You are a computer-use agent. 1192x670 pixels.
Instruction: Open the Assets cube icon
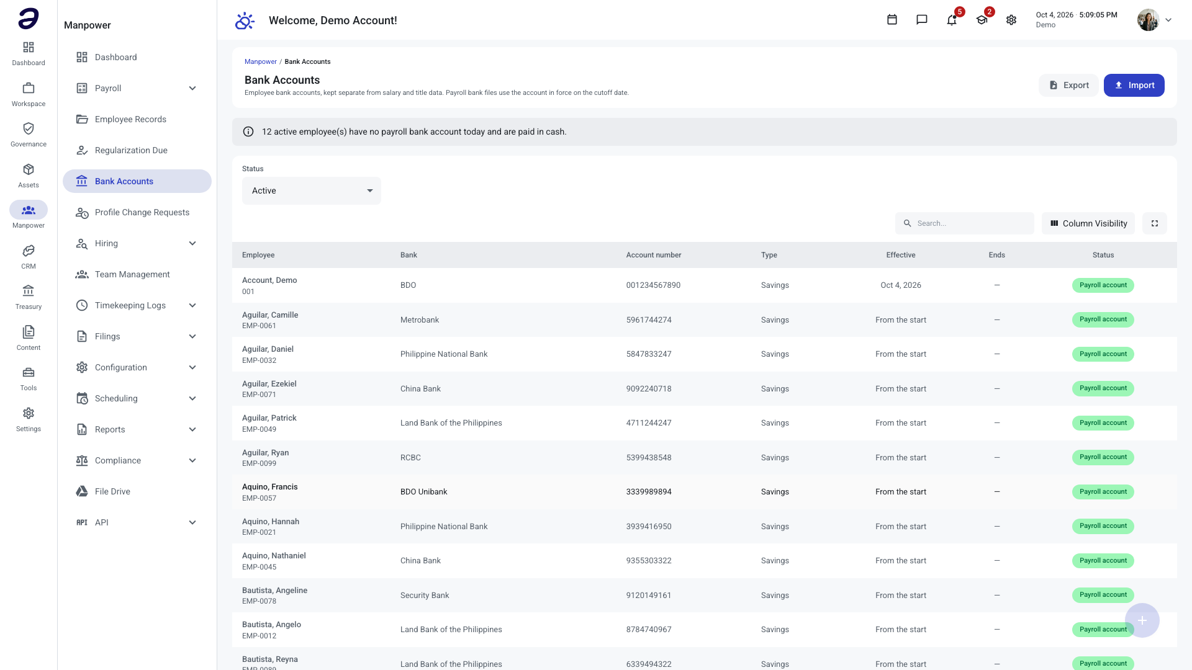coord(29,169)
